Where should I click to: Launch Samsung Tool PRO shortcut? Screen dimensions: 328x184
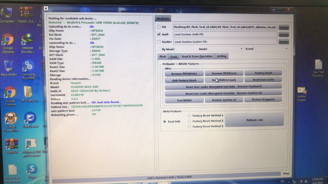(x=28, y=70)
